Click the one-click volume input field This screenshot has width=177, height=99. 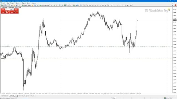pos(10,9)
